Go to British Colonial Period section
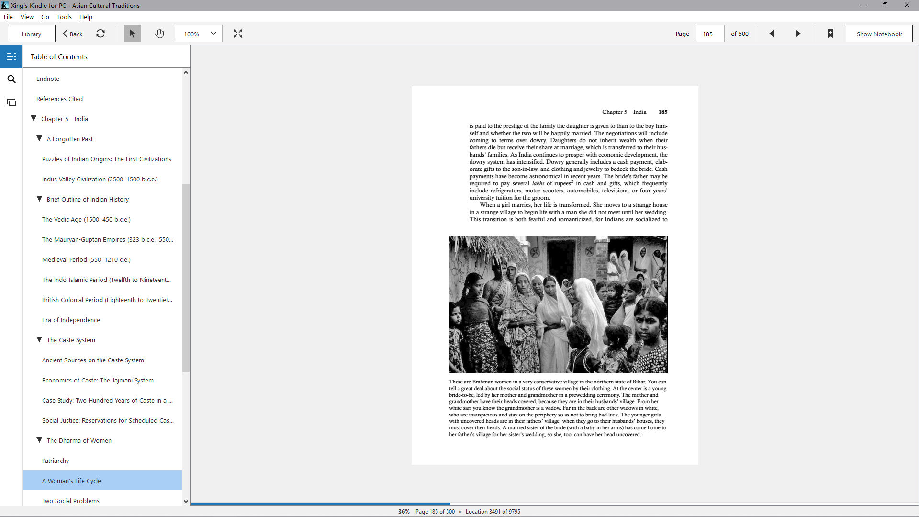The image size is (919, 517). [102, 300]
